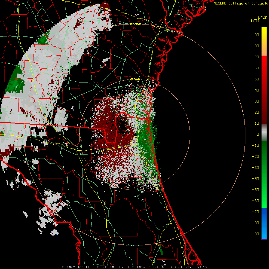This screenshot has height=269, width=269.
Task: Select the -20 velocity scale label
Action: click(x=256, y=157)
